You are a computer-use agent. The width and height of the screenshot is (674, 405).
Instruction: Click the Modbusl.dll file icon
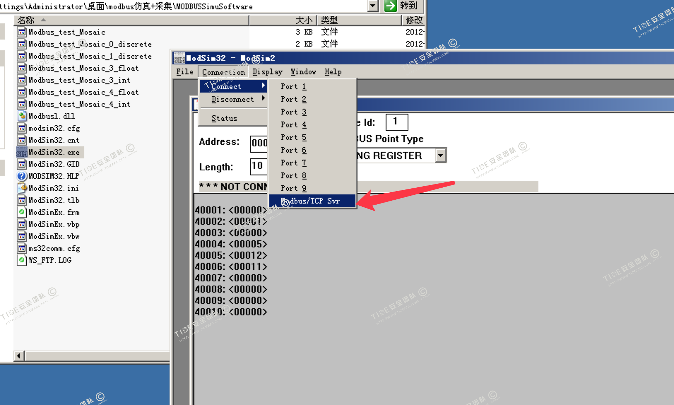(22, 116)
